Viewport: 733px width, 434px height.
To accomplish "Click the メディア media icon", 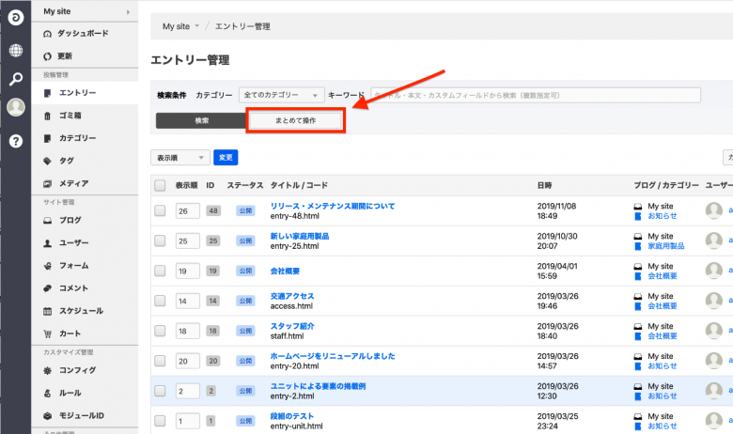I will [x=47, y=184].
